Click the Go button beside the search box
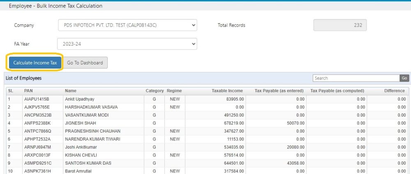Screen dimensions: 411x174 pos(404,78)
